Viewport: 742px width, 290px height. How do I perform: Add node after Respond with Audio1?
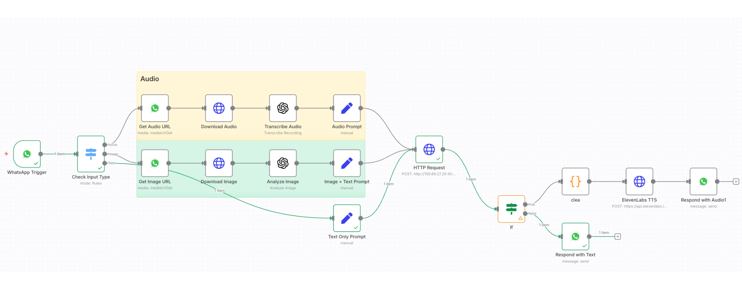(x=736, y=182)
